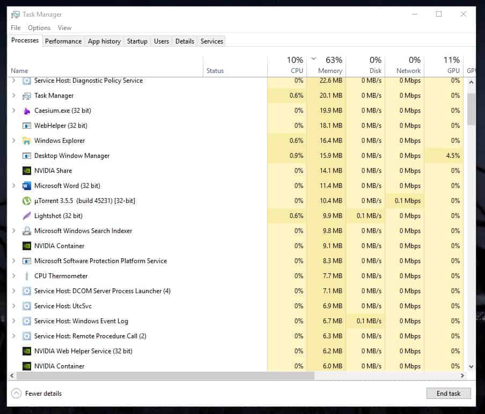Sort by the Status column header
Screen dimensions: 485x414
click(235, 66)
